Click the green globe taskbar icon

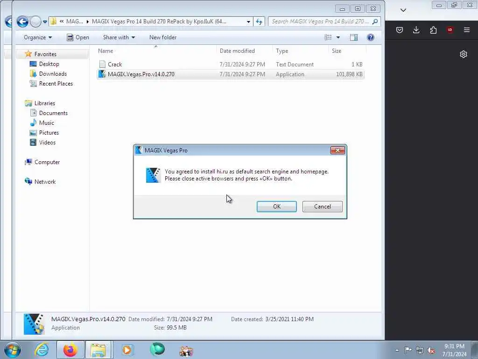point(157,350)
